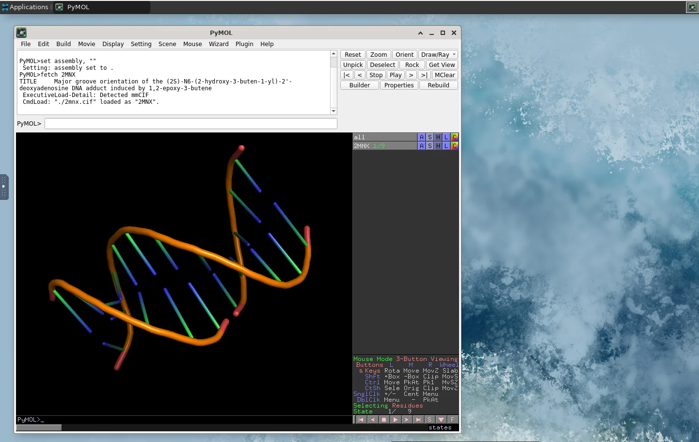This screenshot has width=699, height=442.
Task: Open Color menu for all object
Action: point(455,137)
